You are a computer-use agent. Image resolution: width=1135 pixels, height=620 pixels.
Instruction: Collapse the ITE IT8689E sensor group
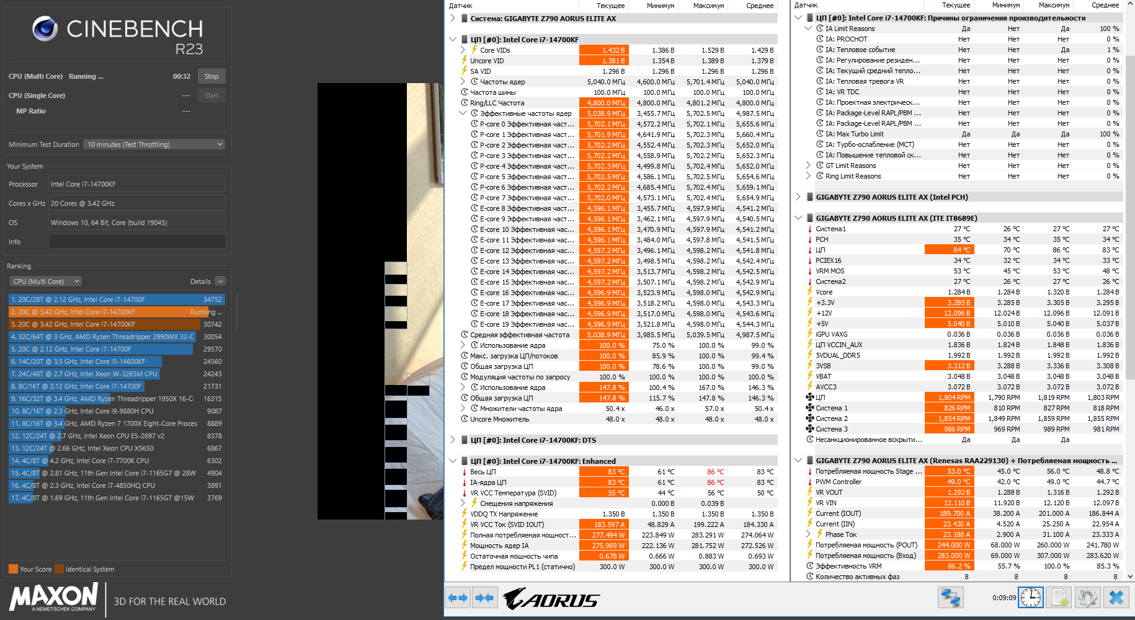(x=798, y=218)
